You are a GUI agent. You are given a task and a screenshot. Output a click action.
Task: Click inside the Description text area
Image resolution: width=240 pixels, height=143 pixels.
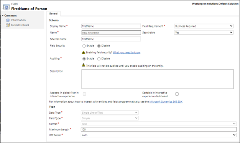coord(158,79)
